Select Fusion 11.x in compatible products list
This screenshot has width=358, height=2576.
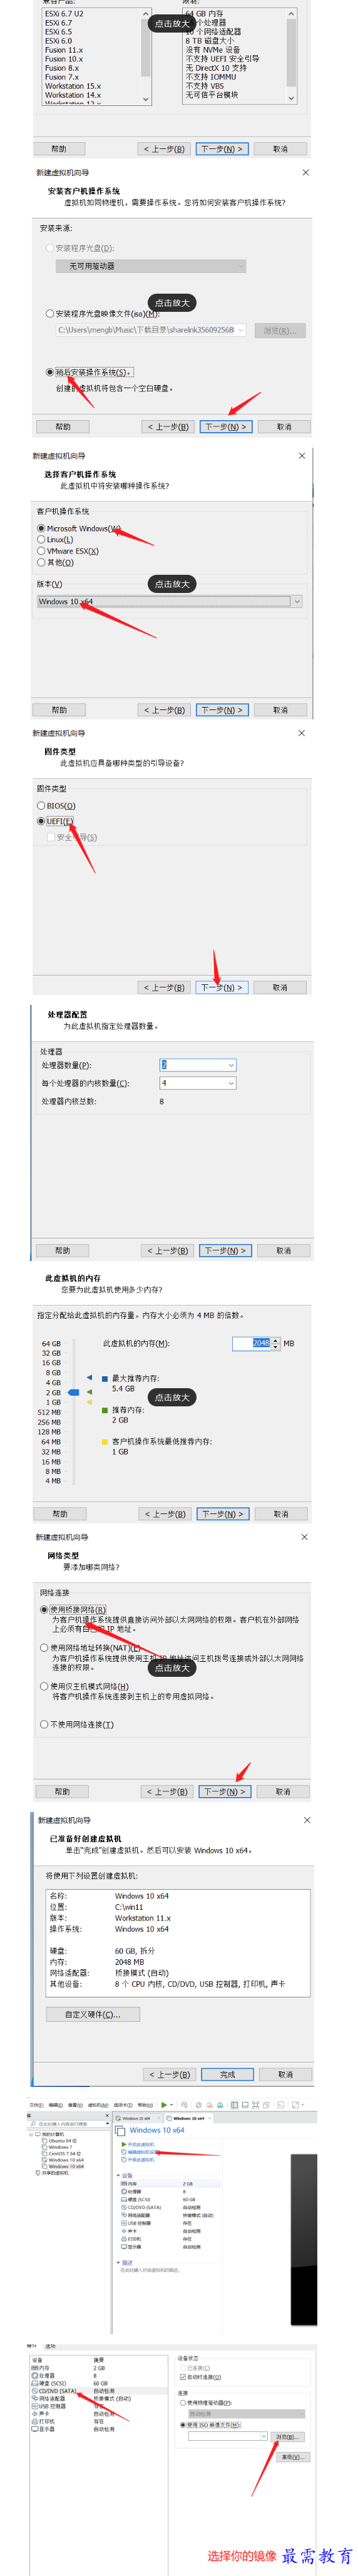pyautogui.click(x=64, y=50)
